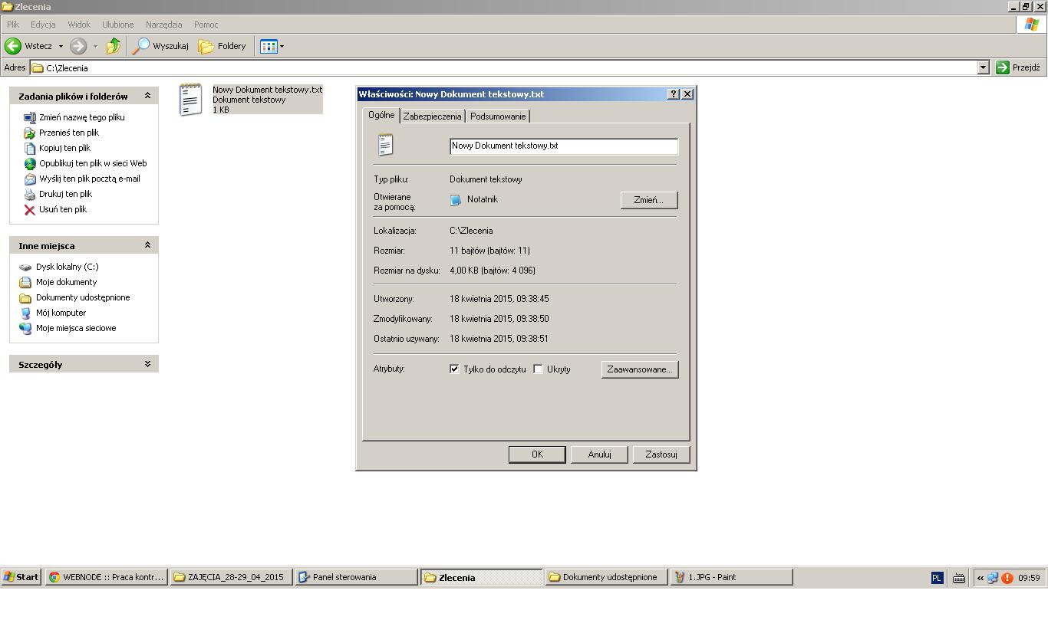Uncheck the Tylko do odczytu checkbox
Image resolution: width=1048 pixels, height=643 pixels.
[x=454, y=369]
